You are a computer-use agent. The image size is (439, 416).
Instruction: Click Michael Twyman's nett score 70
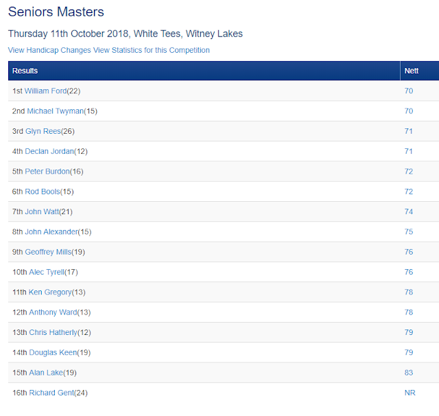pyautogui.click(x=409, y=111)
